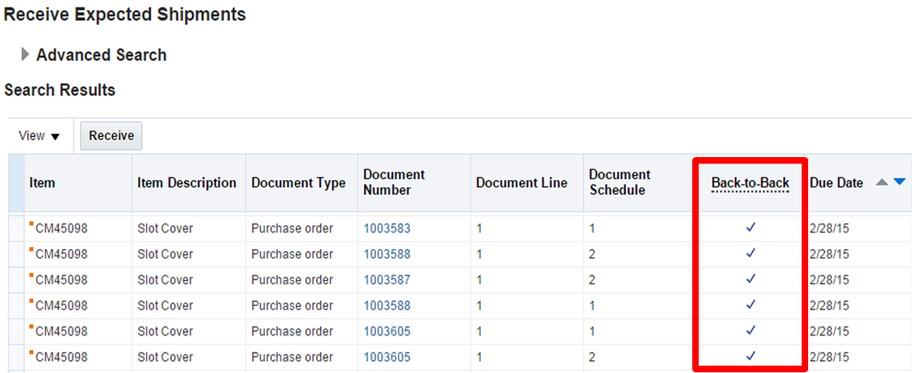
Task: Click the row selector of the first row
Action: pos(17,228)
